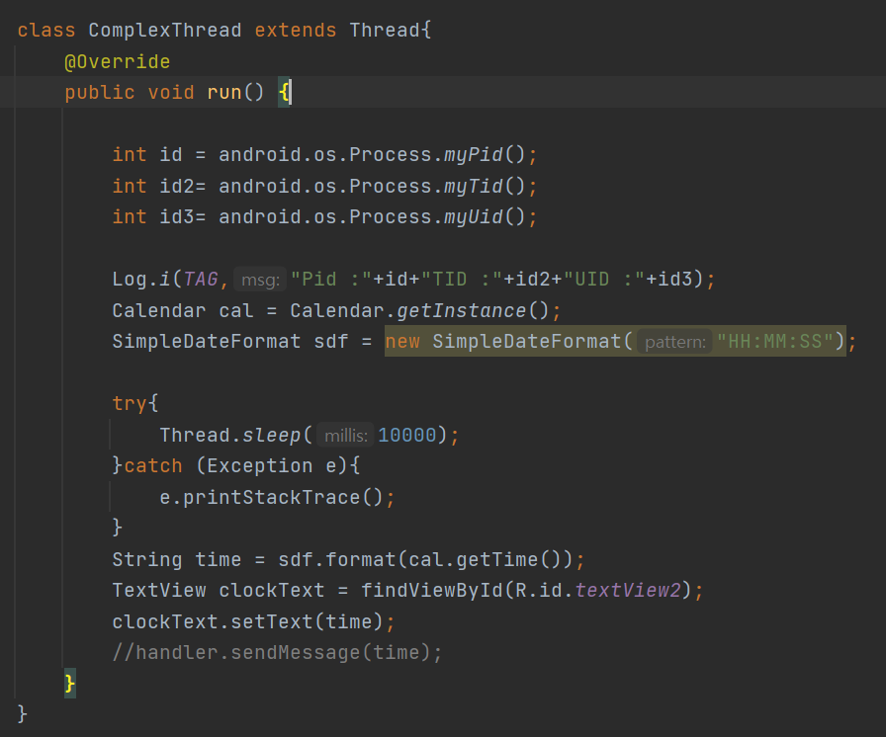The width and height of the screenshot is (886, 737).
Task: Click the 'int id3' declaration
Action: pos(153,216)
